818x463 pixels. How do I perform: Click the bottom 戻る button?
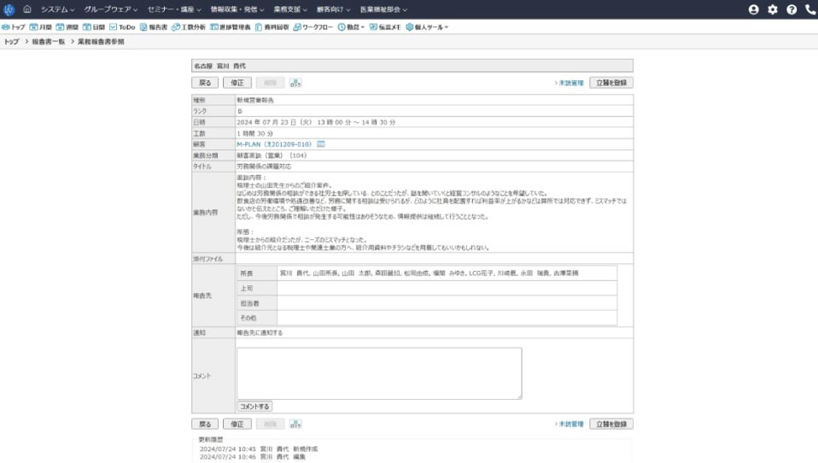[205, 424]
